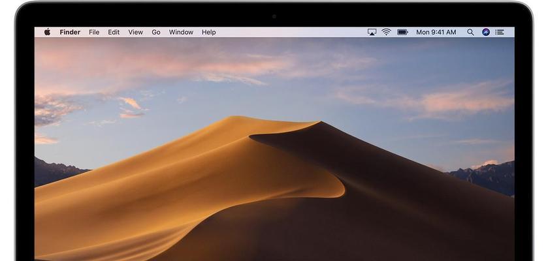Viewport: 548px width, 261px height.
Task: Open Spotlight search magnifier
Action: pos(470,32)
